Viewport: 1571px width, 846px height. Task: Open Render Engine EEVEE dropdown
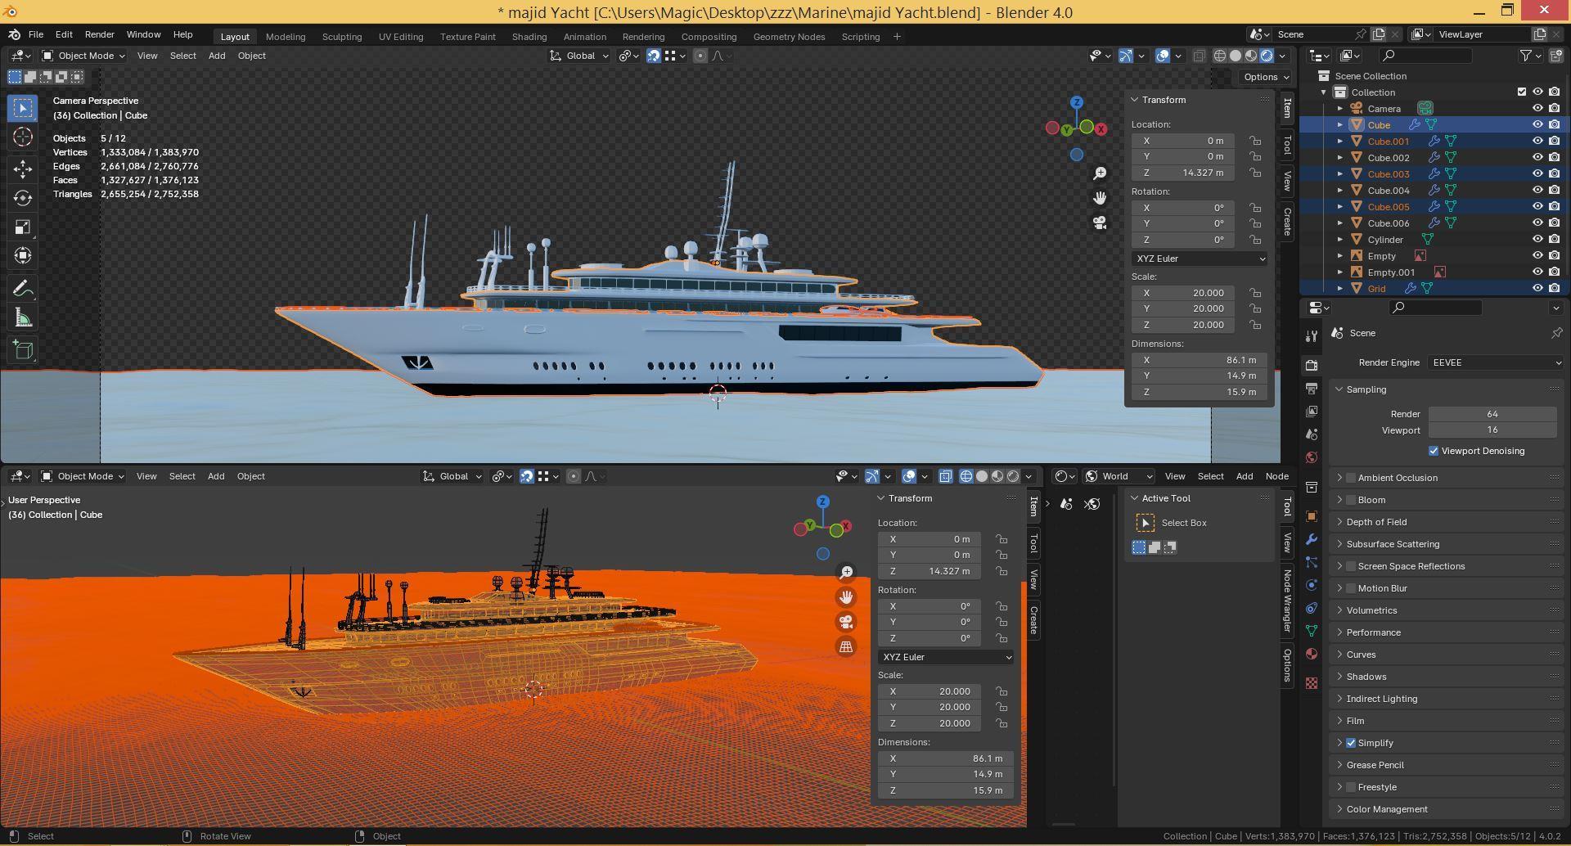(x=1497, y=362)
